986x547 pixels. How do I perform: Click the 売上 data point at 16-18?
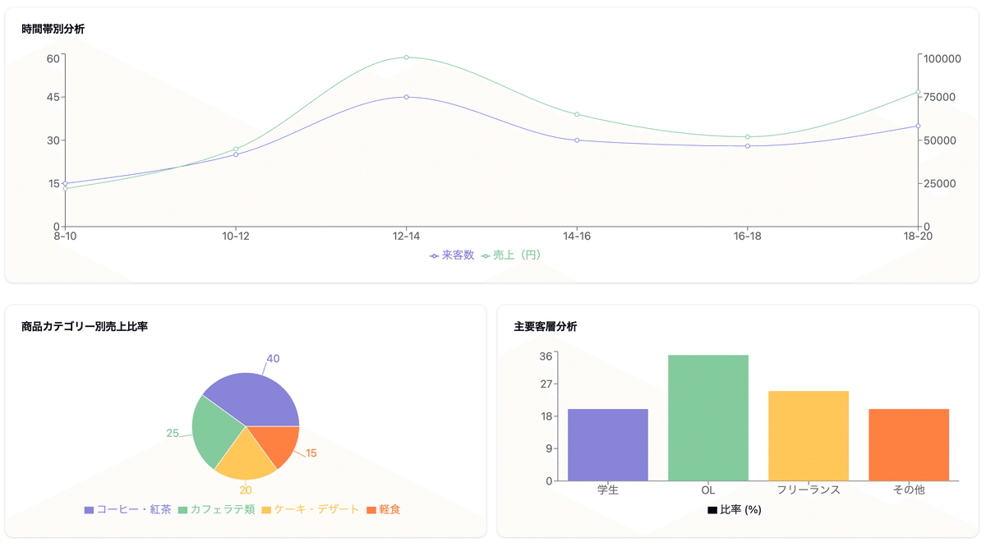coord(748,137)
